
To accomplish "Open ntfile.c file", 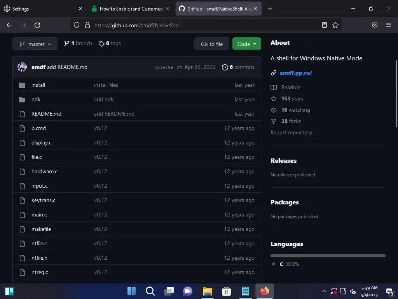I will point(39,244).
